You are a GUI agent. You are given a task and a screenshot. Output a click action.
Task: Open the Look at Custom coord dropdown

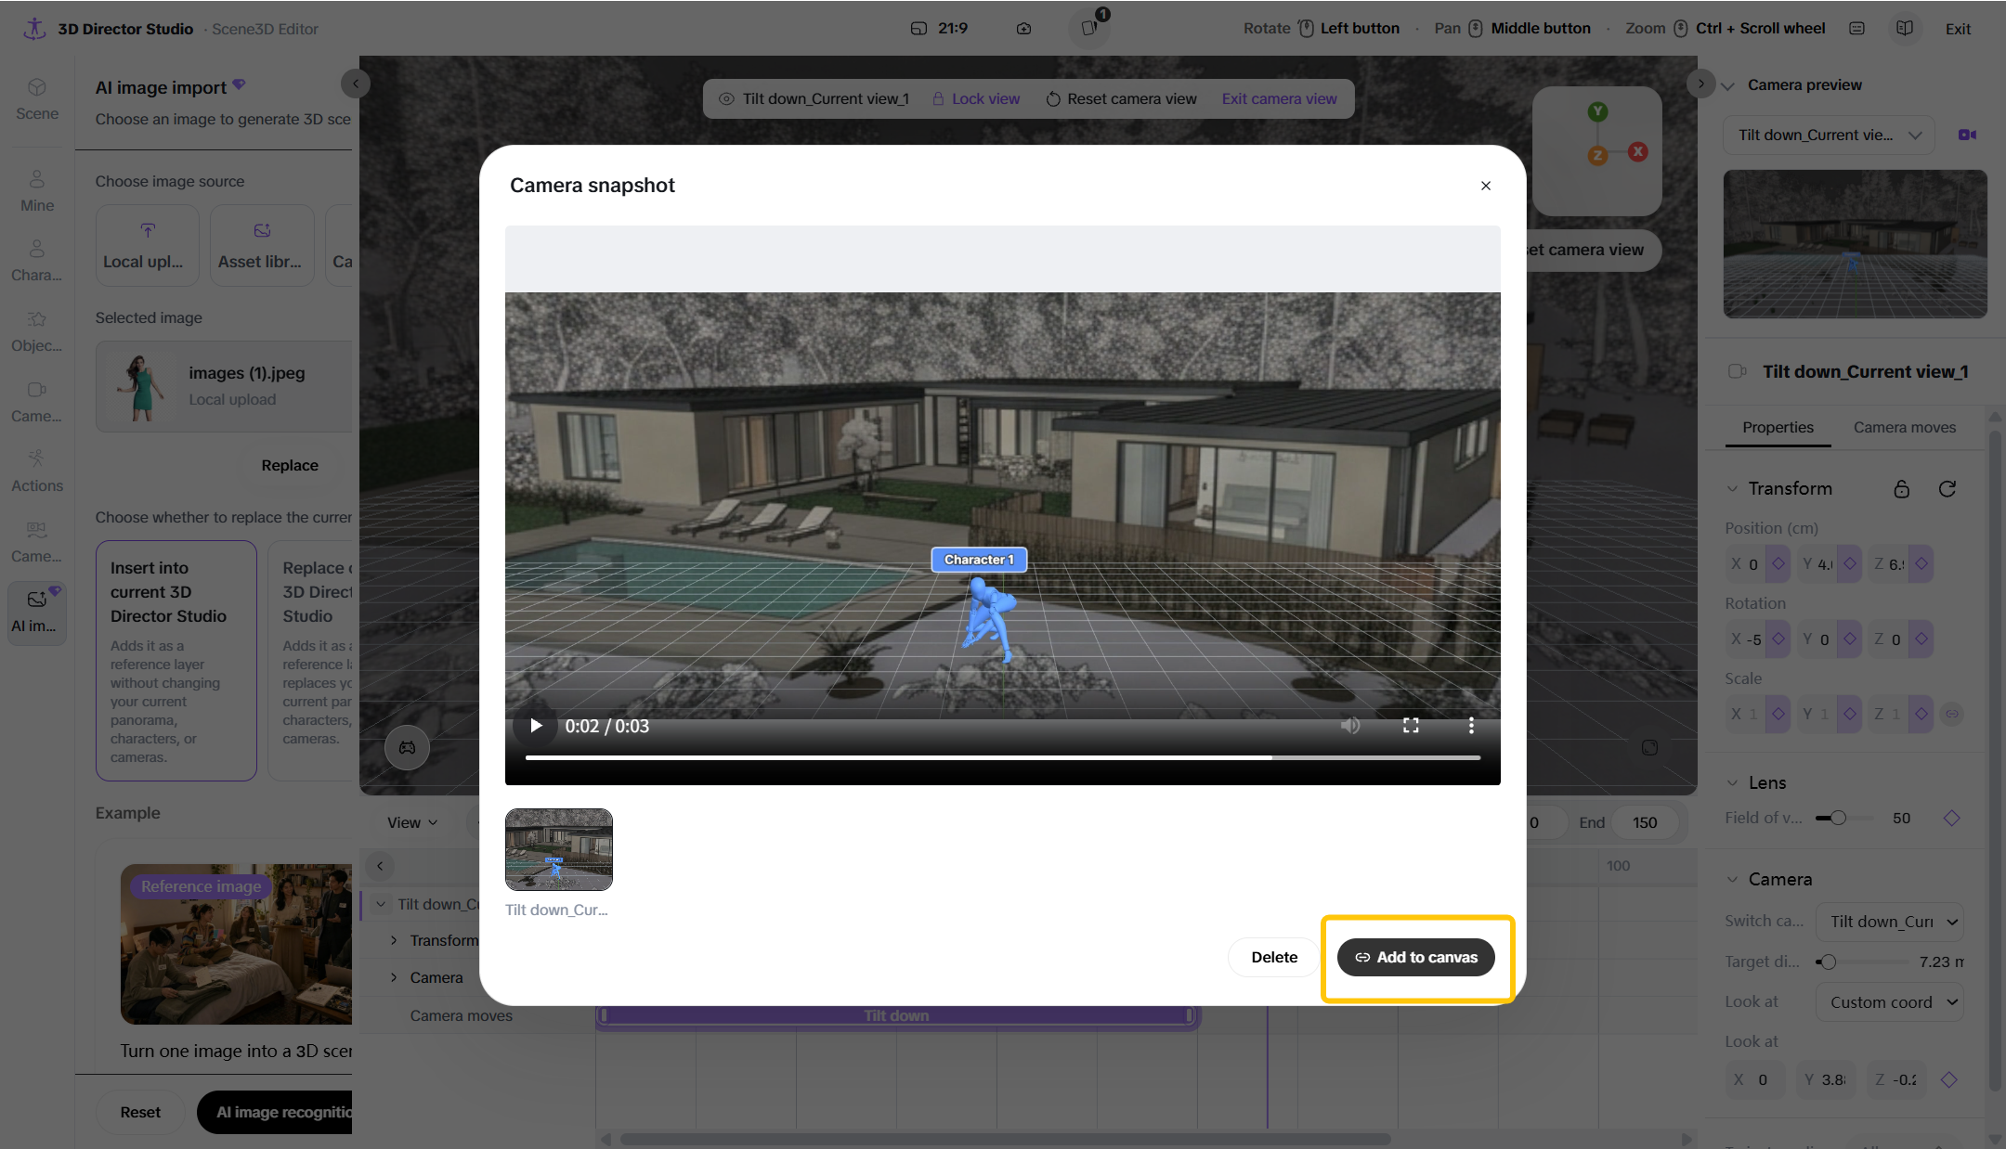(1890, 1002)
